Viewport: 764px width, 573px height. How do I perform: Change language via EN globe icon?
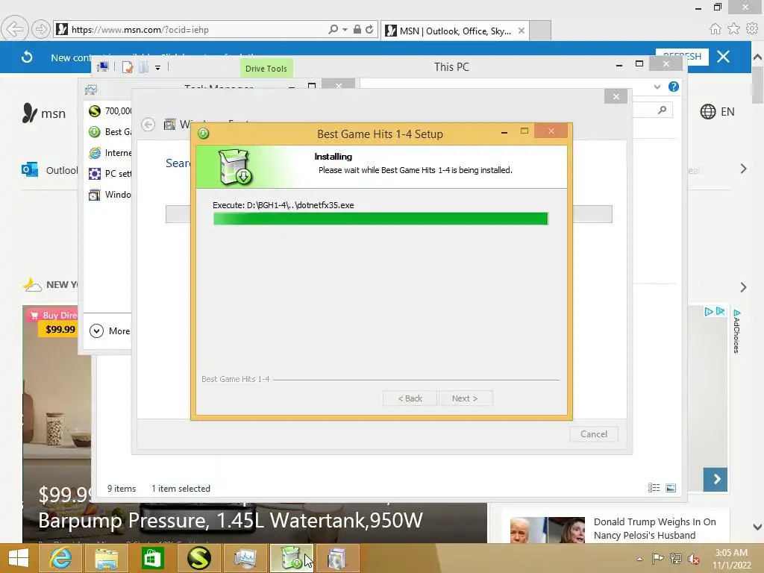tap(717, 112)
